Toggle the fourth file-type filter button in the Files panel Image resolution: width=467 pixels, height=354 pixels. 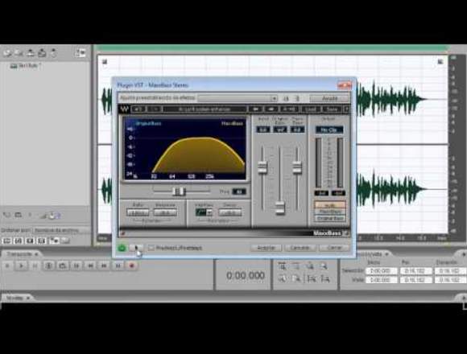[x=41, y=241]
